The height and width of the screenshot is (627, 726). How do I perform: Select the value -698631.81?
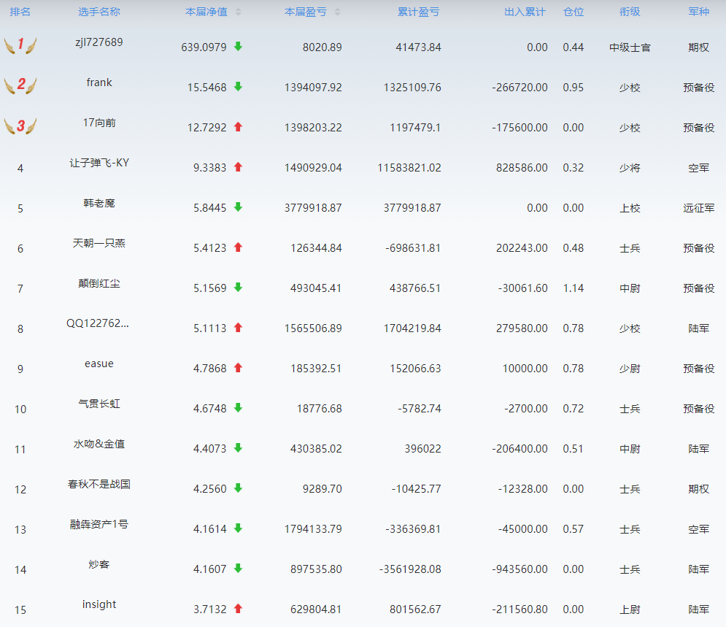pos(413,248)
